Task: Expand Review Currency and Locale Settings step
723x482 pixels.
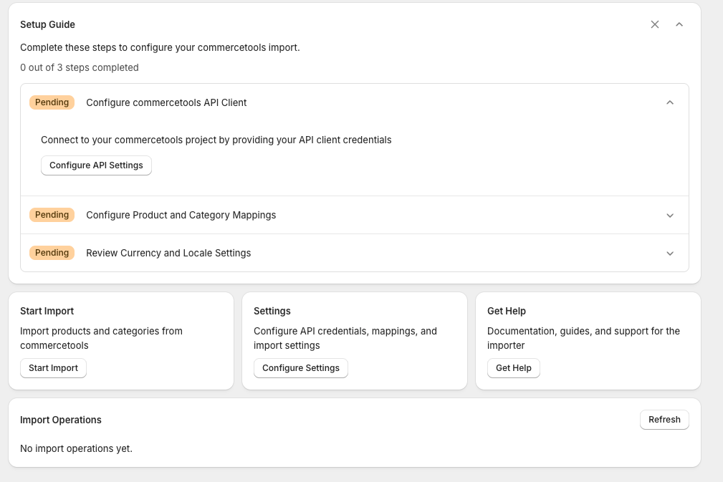Action: tap(670, 253)
